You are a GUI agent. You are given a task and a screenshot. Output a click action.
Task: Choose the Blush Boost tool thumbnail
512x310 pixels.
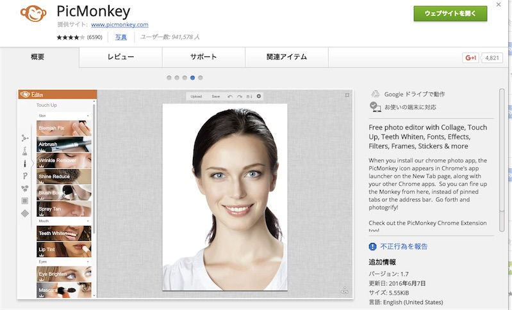pyautogui.click(x=64, y=192)
